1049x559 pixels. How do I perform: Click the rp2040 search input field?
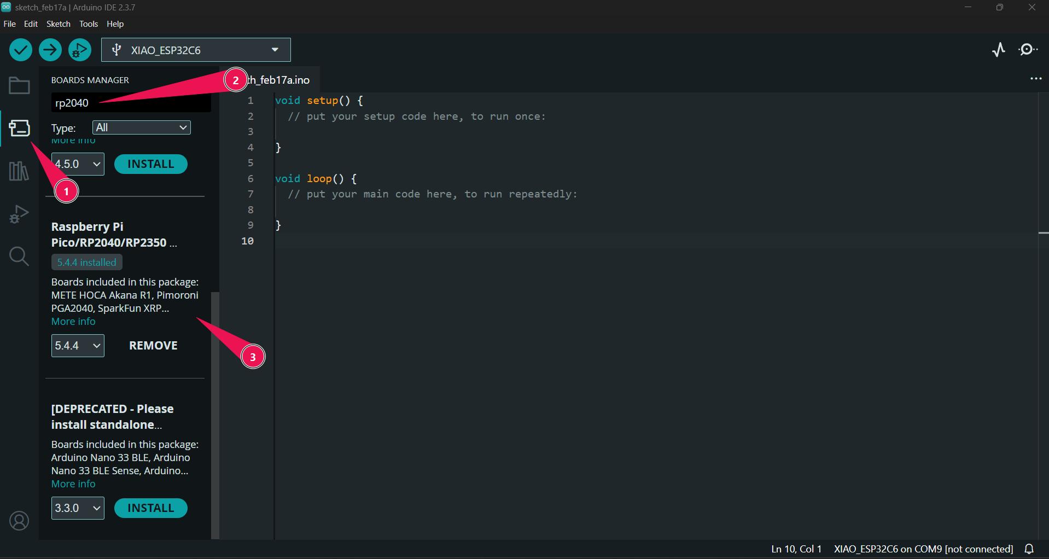pyautogui.click(x=130, y=102)
